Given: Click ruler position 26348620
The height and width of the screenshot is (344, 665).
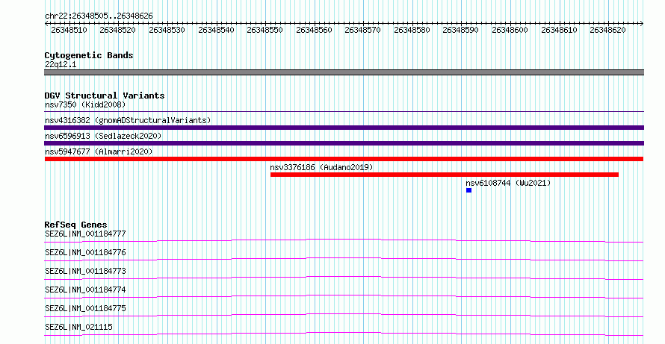Looking at the screenshot, I should click(x=607, y=30).
